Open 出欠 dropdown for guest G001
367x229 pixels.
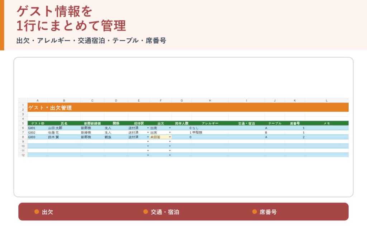point(170,128)
